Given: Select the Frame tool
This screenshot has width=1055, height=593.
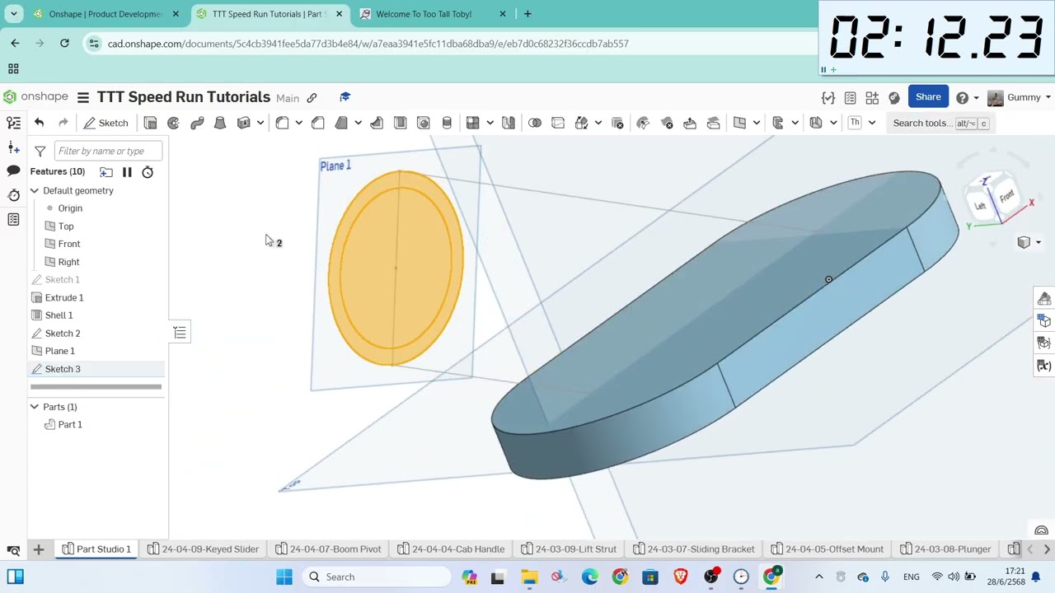Looking at the screenshot, I should pos(777,123).
